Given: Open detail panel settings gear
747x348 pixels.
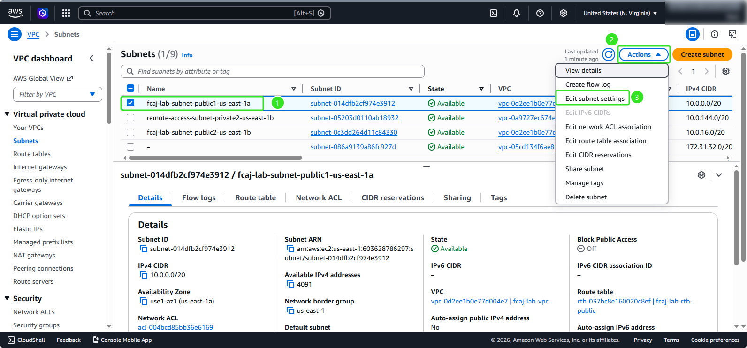Looking at the screenshot, I should pyautogui.click(x=701, y=175).
